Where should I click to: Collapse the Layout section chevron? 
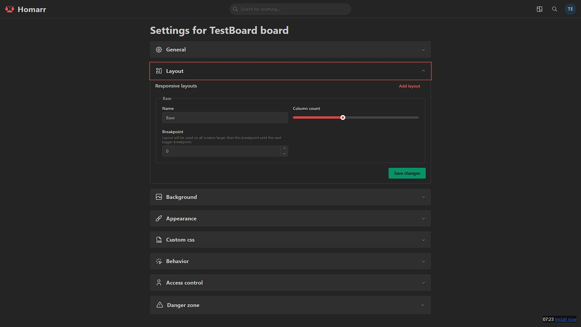pos(423,71)
